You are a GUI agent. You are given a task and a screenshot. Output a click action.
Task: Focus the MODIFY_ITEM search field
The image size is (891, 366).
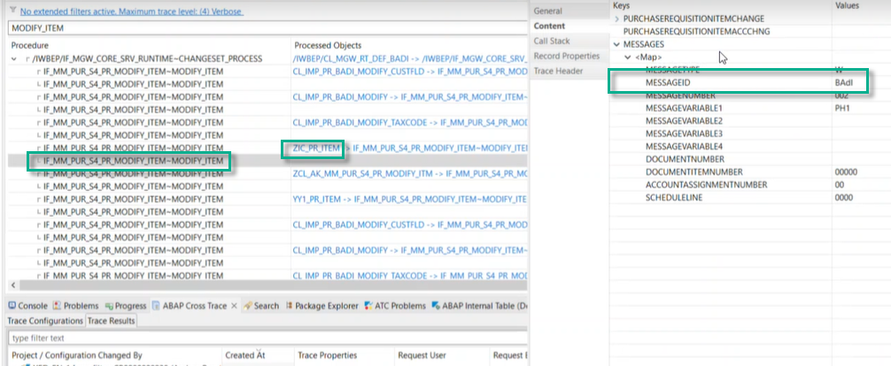tap(268, 27)
